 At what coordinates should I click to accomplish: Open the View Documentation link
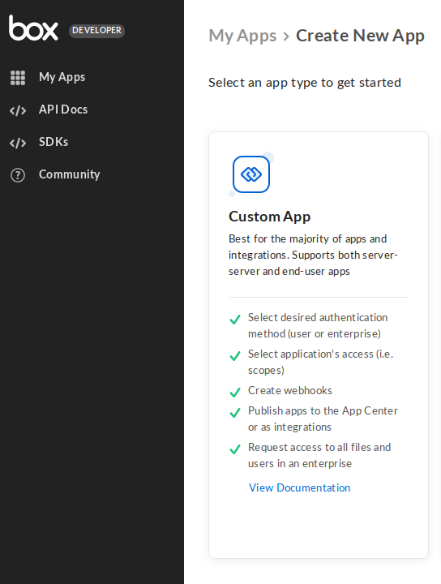(300, 487)
